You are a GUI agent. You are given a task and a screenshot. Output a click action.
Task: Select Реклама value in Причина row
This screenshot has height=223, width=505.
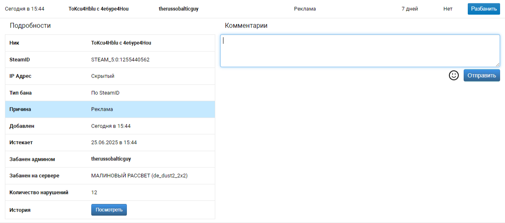tap(102, 109)
